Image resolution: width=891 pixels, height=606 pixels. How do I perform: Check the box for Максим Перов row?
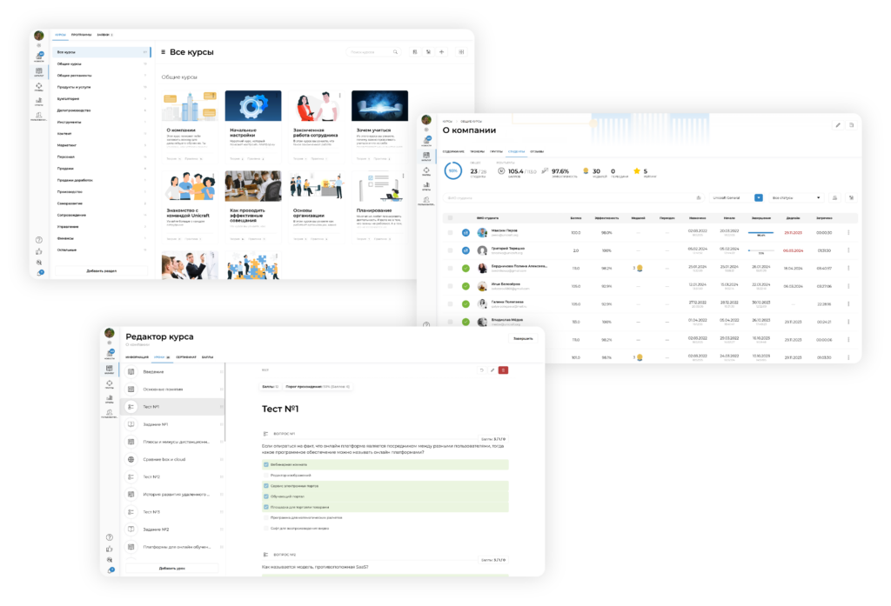450,232
